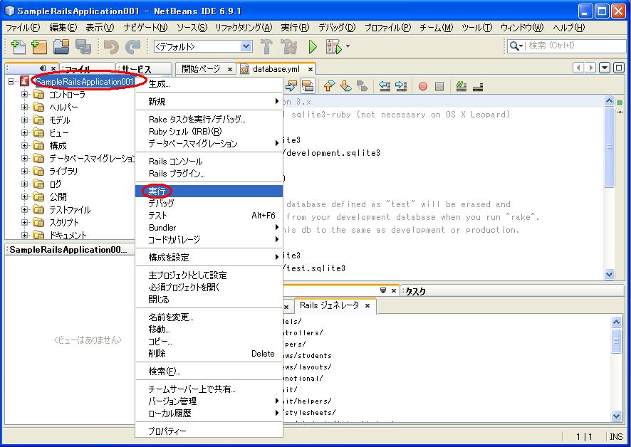631x447 pixels.
Task: Toggle Highlight Search in editor toolbar
Action: tap(308, 85)
